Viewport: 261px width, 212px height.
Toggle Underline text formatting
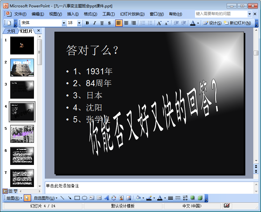(x=102, y=23)
